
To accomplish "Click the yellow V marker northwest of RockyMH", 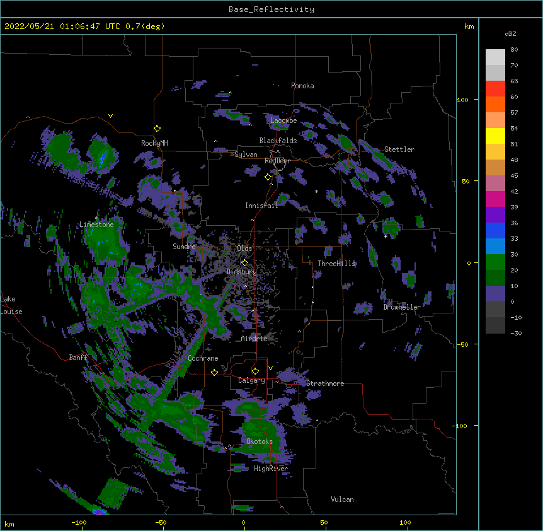I will [x=110, y=116].
